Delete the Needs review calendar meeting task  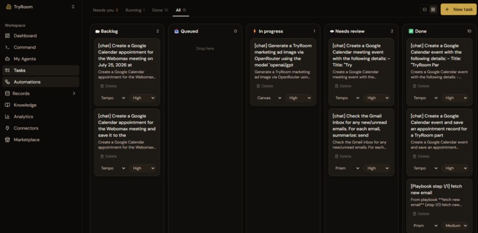pyautogui.click(x=343, y=86)
